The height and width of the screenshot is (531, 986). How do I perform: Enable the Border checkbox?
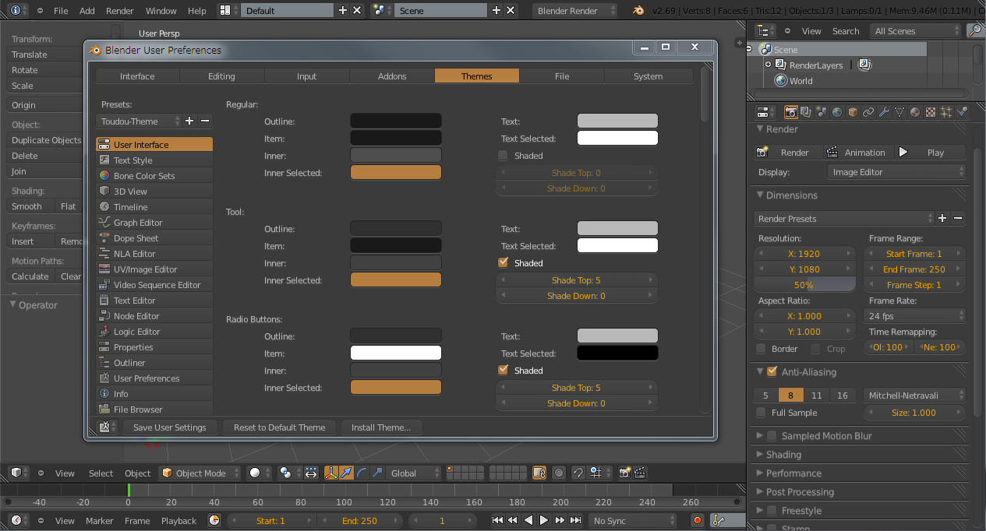point(762,349)
